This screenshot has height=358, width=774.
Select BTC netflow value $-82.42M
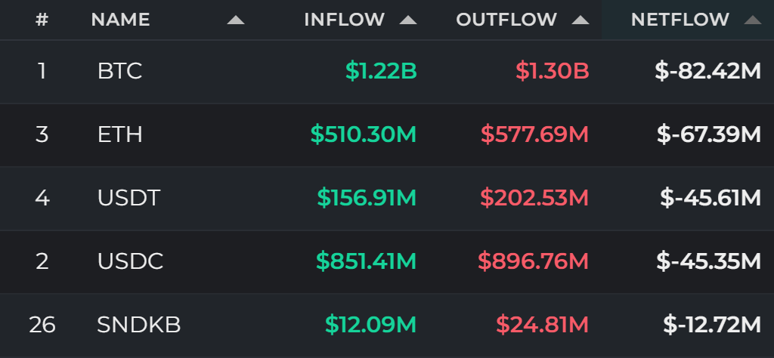708,72
